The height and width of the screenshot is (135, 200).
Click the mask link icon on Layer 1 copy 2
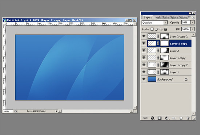coord(158,65)
